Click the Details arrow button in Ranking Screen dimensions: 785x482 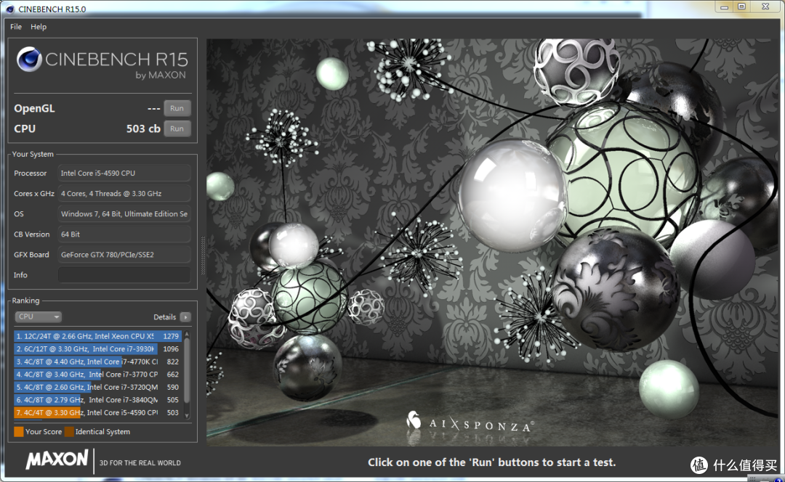186,317
